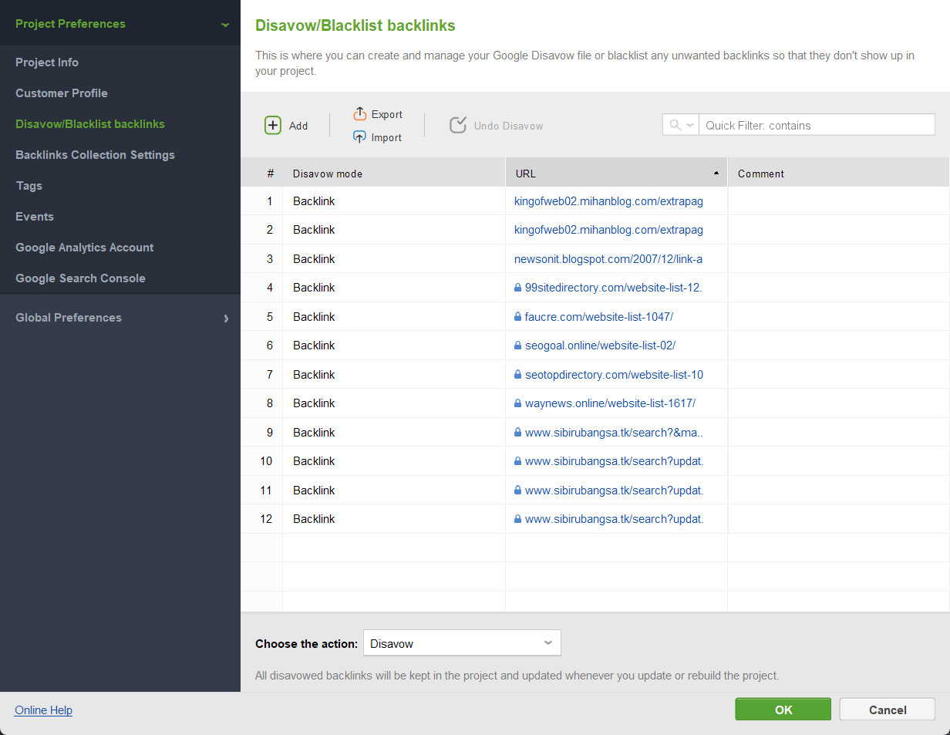Viewport: 950px width, 735px height.
Task: Click the Export upload icon
Action: (359, 114)
